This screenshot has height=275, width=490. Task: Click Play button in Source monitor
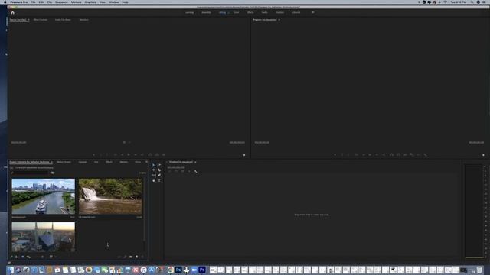point(129,154)
